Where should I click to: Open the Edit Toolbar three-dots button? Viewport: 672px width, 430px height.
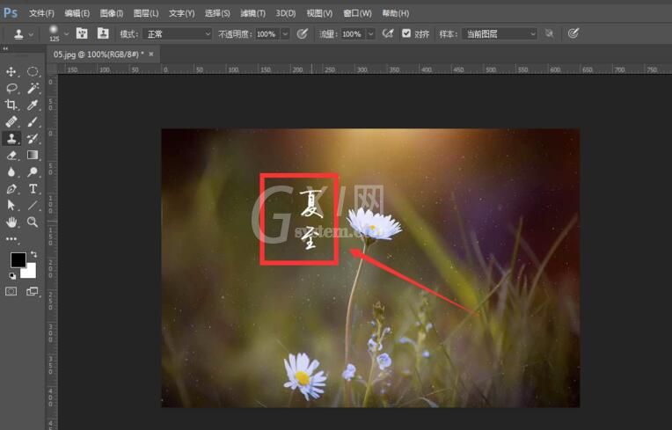[x=11, y=239]
